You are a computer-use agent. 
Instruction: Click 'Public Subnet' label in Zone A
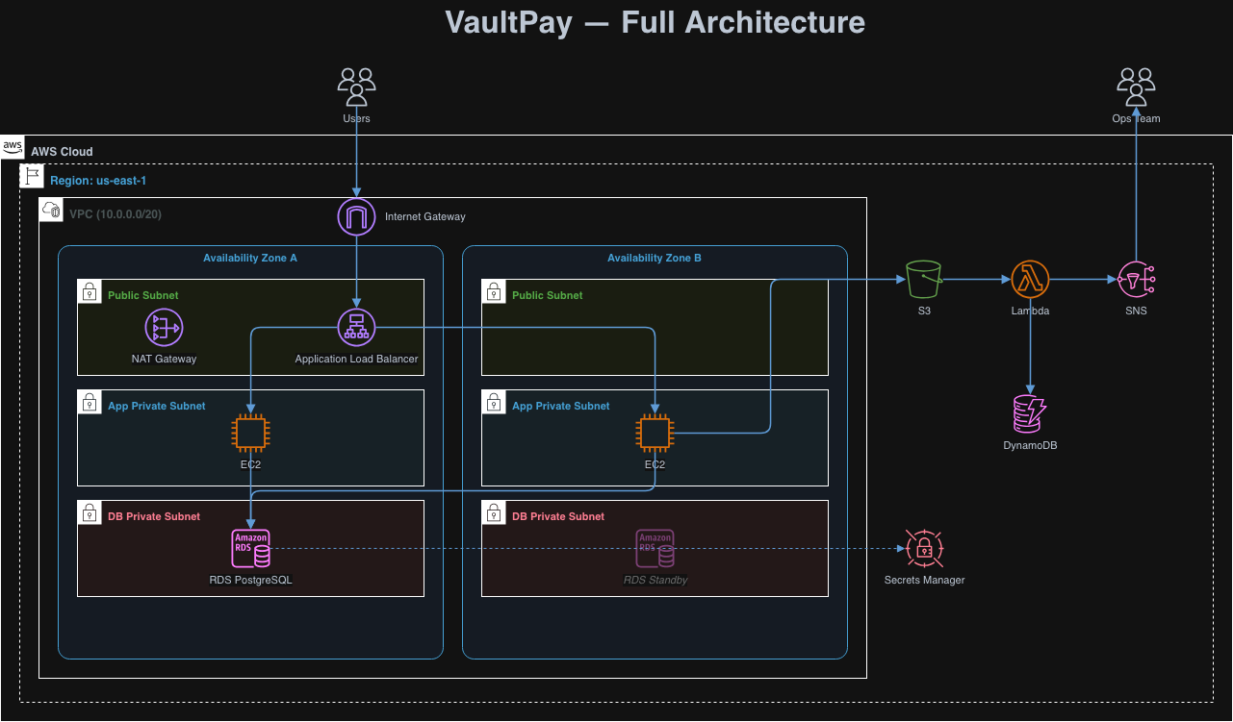(142, 295)
